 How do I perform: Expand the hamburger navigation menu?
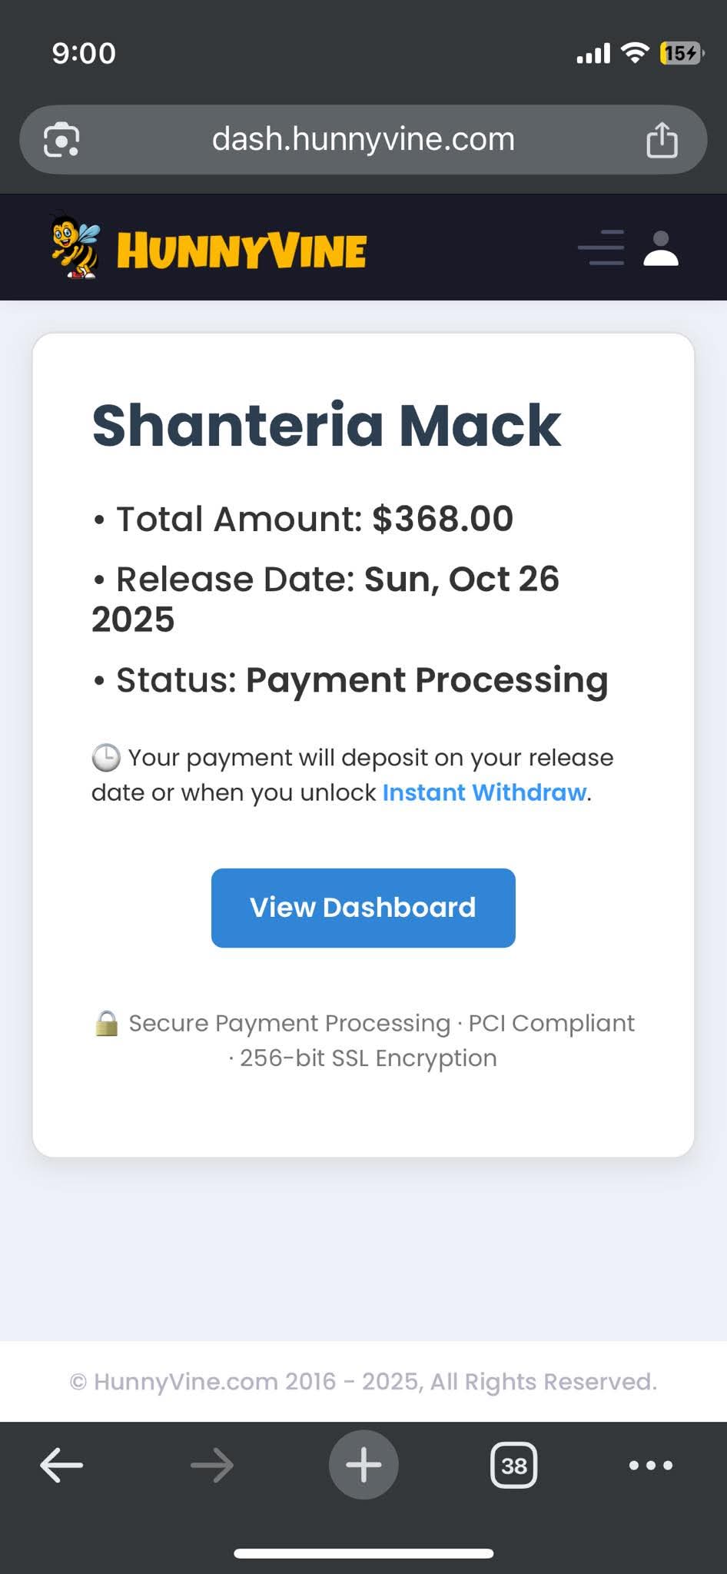(601, 248)
